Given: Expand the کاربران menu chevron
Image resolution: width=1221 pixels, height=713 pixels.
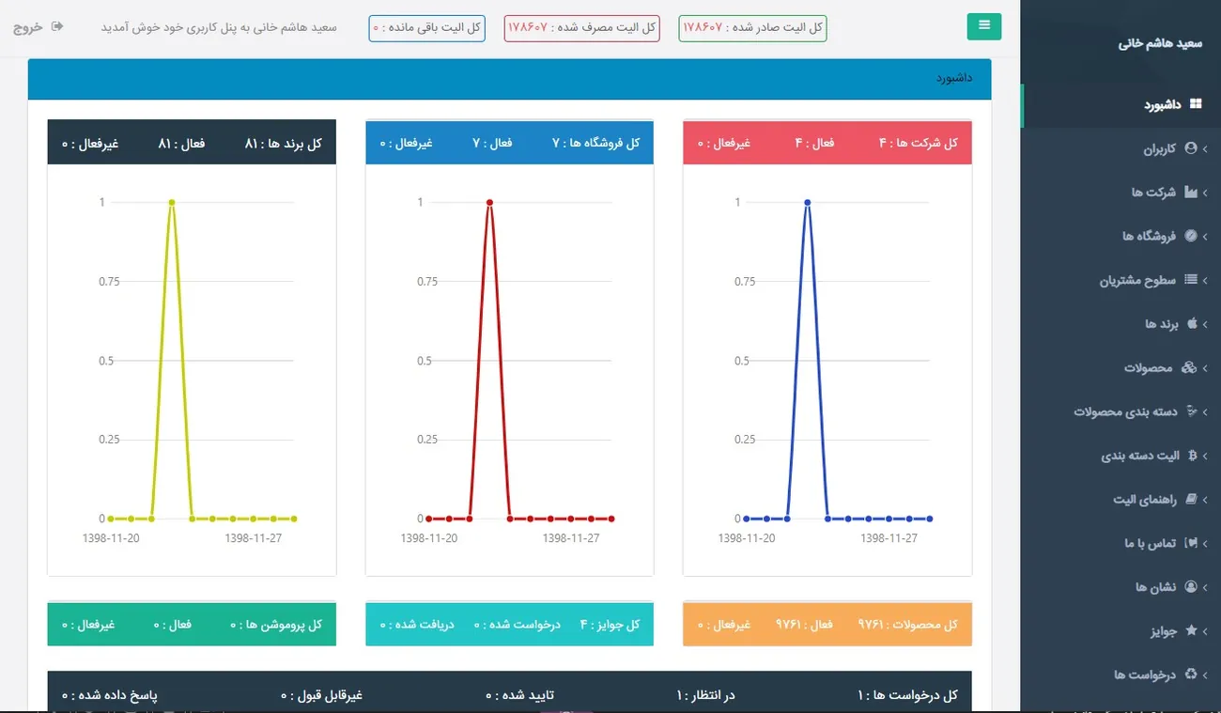Looking at the screenshot, I should click(1205, 148).
